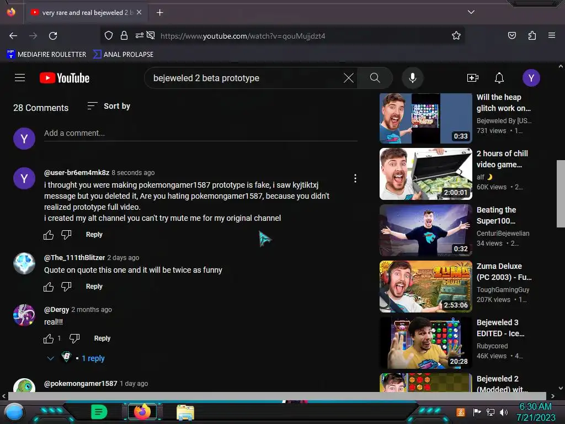The image size is (565, 424).
Task: Open the @pokemongamer1587 channel link
Action: [81, 384]
